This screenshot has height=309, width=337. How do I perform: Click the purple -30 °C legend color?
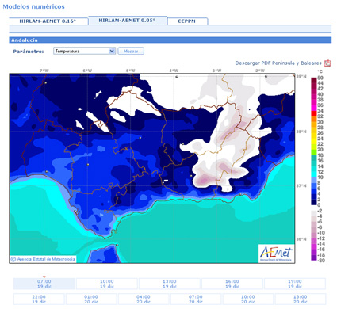(314, 257)
